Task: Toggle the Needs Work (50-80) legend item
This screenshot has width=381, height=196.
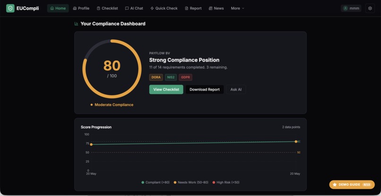Action: [191, 182]
